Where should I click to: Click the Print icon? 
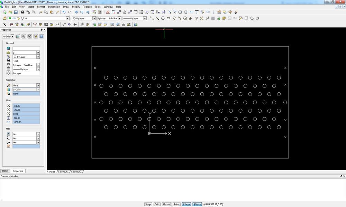click(x=22, y=12)
